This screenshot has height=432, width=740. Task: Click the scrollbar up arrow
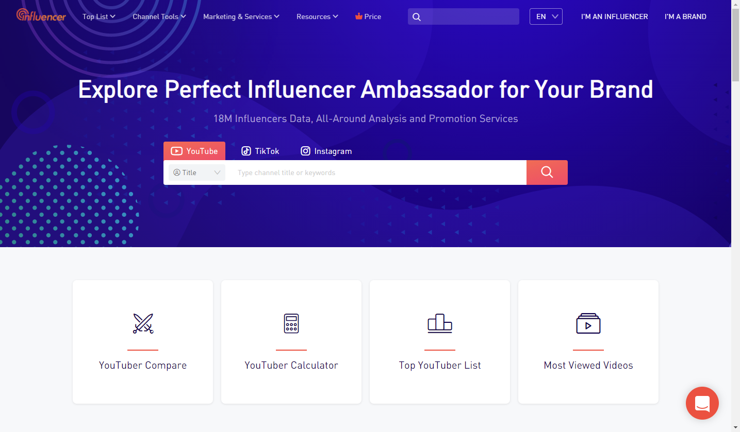[735, 4]
